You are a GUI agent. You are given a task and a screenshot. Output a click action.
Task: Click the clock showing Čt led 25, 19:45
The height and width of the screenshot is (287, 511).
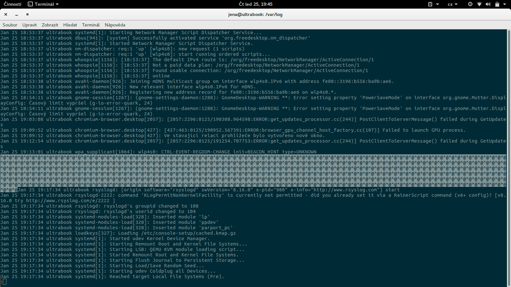pyautogui.click(x=256, y=4)
